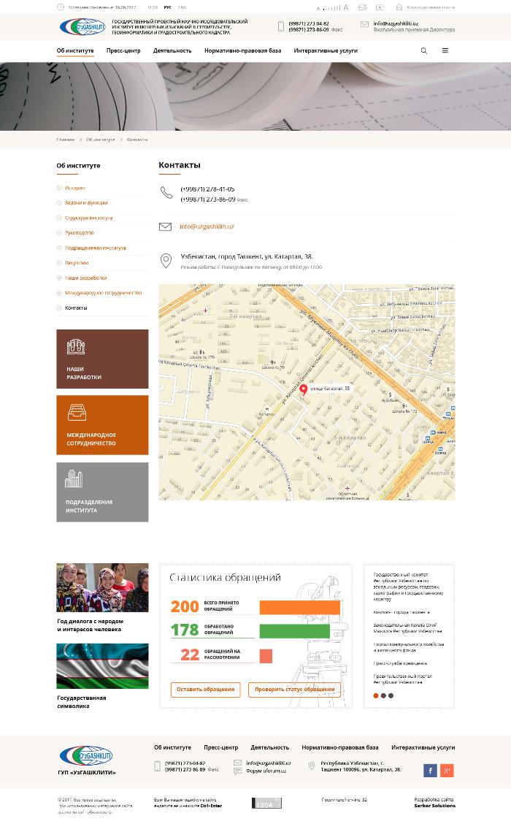The image size is (511, 824).
Task: Click the envelope icon next to header email
Action: coord(364,24)
